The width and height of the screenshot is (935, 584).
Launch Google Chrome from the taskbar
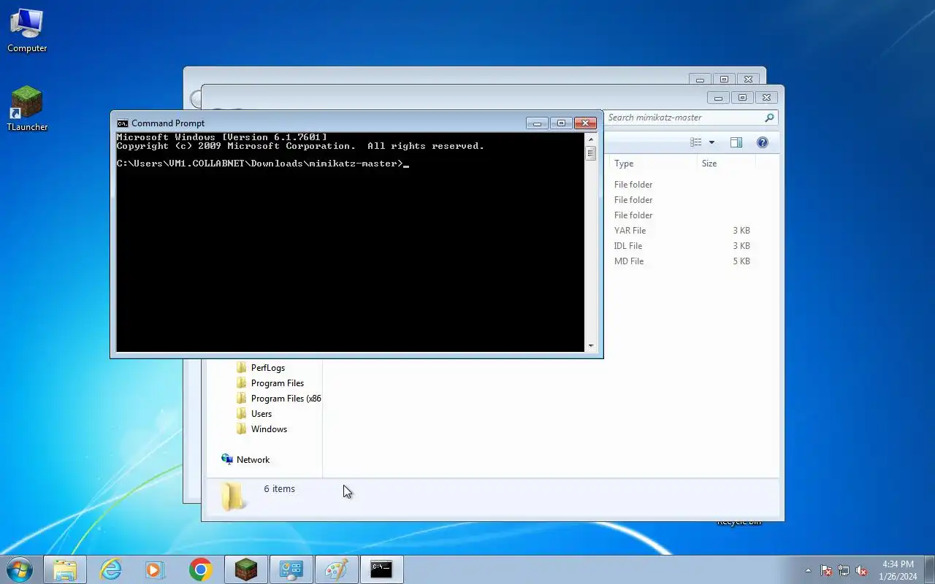tap(201, 569)
